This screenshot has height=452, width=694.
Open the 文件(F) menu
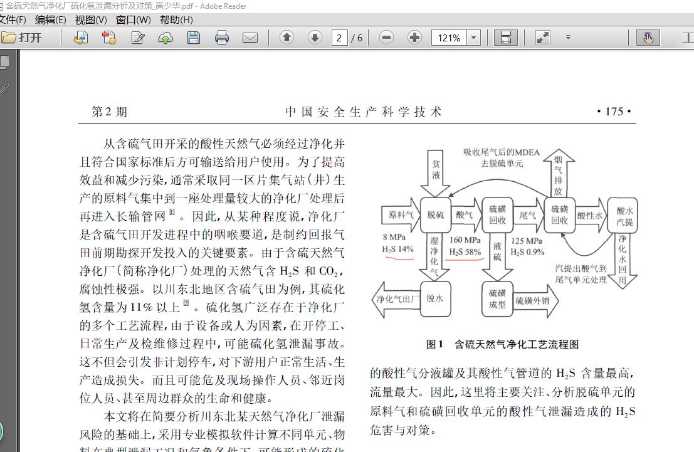coord(13,20)
